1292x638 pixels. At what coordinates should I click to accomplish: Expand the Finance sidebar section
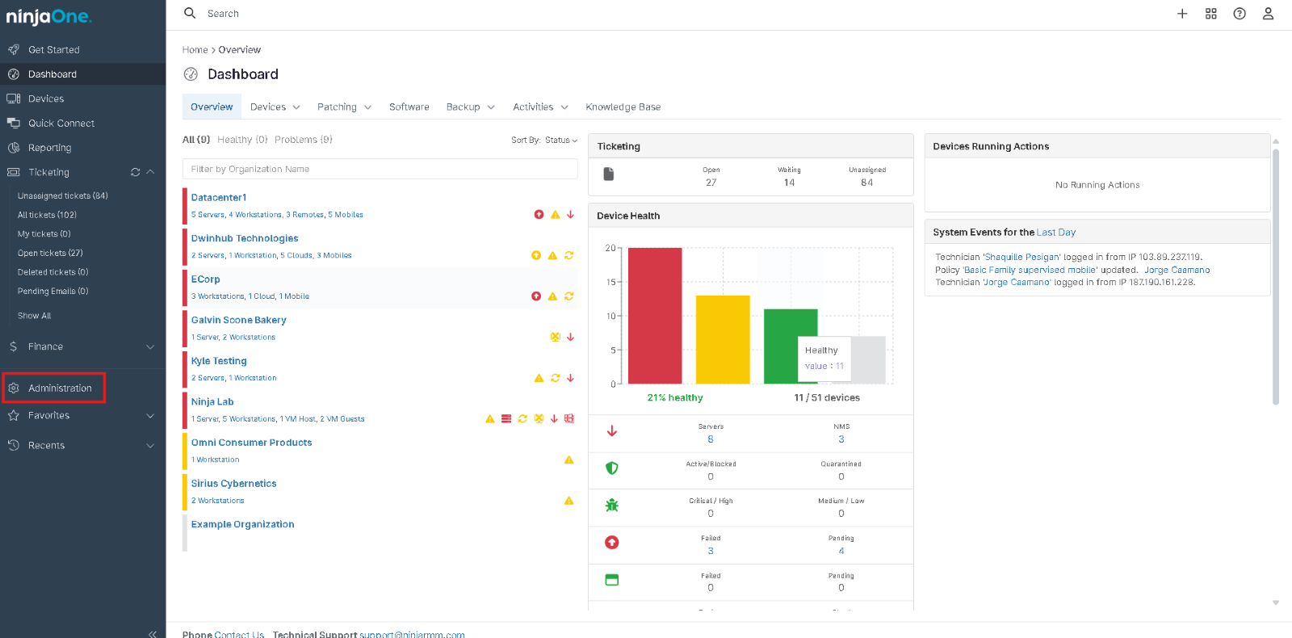pos(150,346)
